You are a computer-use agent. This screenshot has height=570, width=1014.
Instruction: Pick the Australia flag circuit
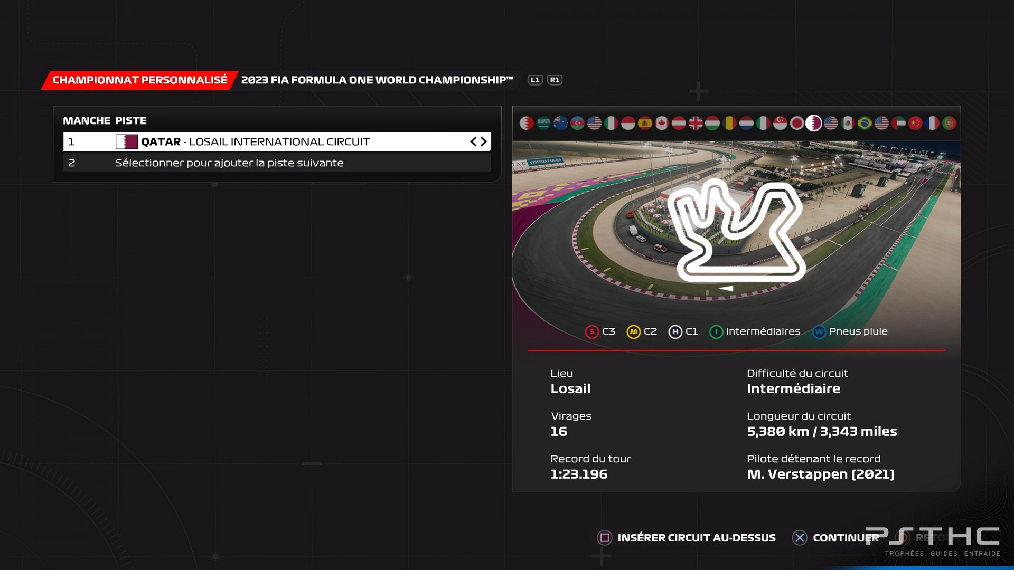pos(560,123)
